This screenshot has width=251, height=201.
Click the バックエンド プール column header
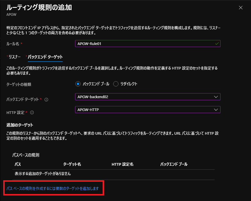(174, 164)
